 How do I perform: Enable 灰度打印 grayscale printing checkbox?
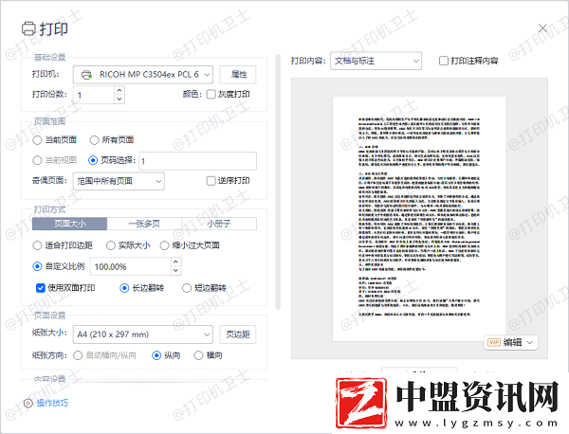point(211,94)
